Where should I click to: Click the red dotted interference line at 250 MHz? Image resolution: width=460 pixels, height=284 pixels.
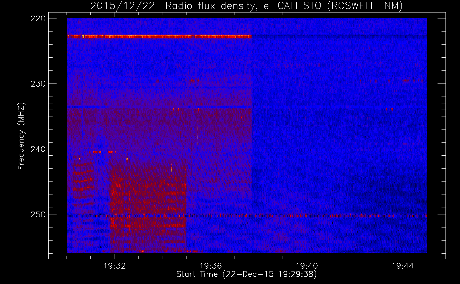247,215
